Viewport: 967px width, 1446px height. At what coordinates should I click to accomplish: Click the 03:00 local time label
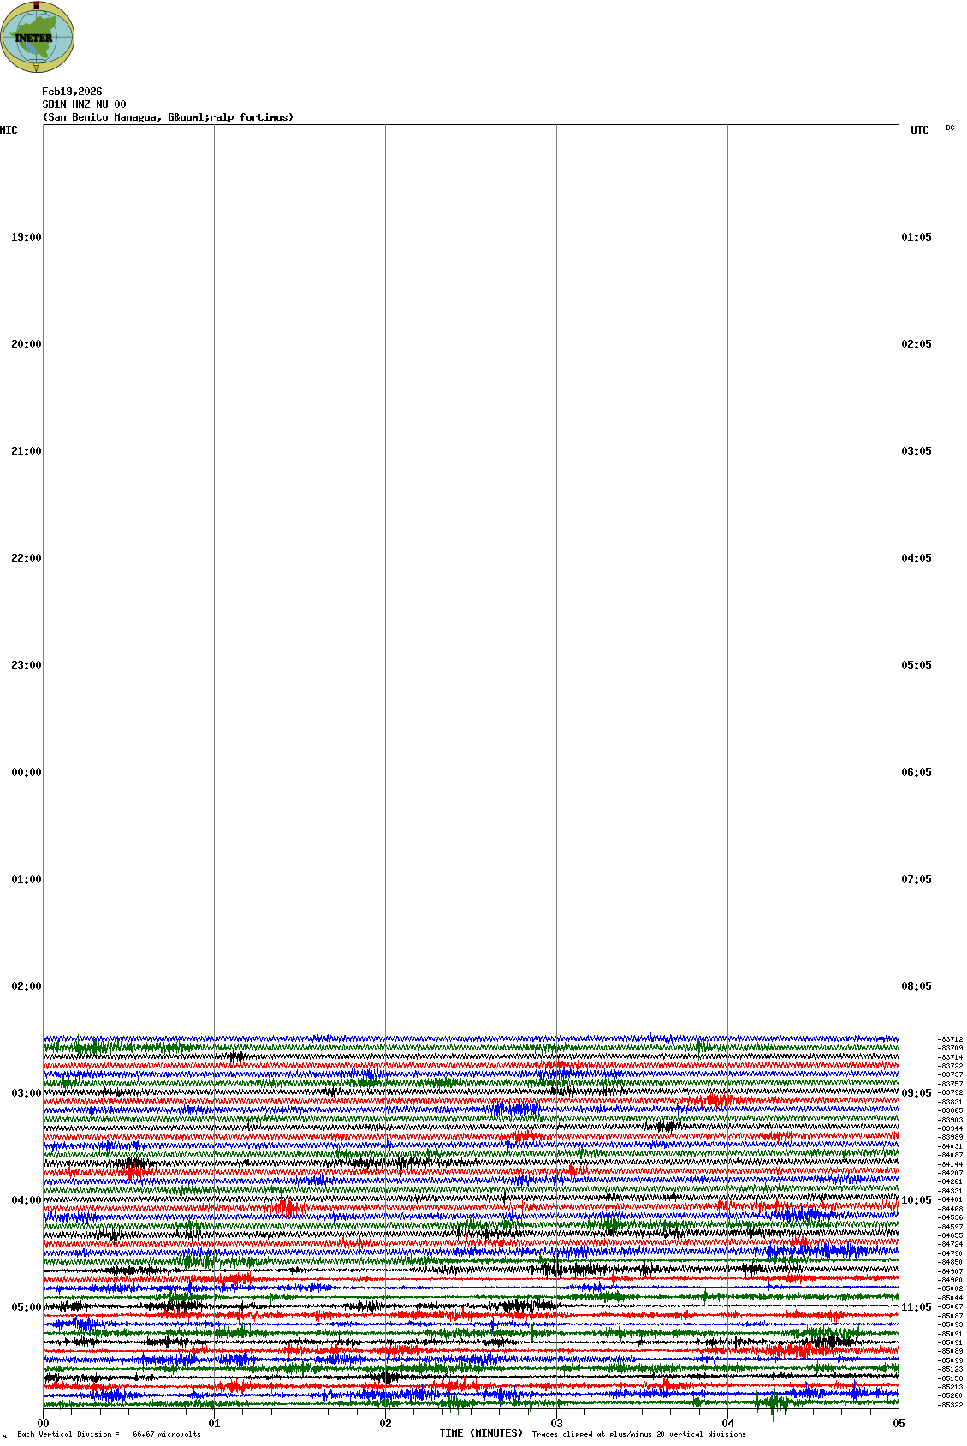[x=26, y=1093]
